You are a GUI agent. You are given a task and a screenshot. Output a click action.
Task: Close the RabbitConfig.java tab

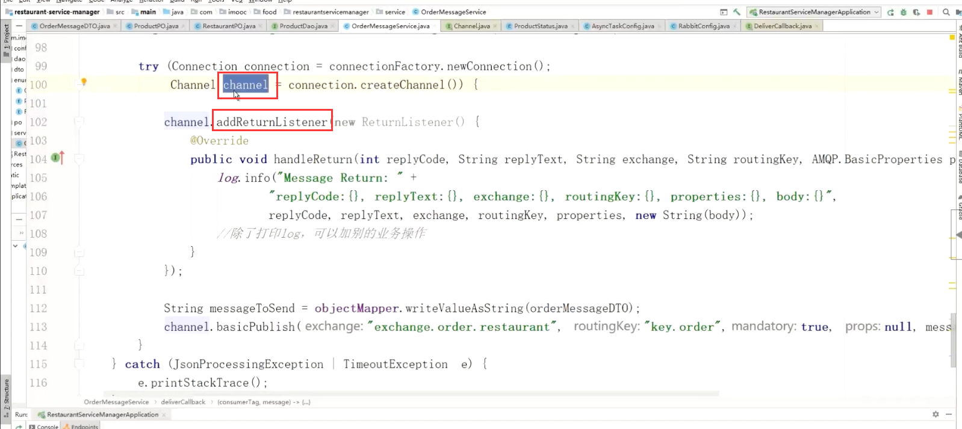tap(734, 26)
